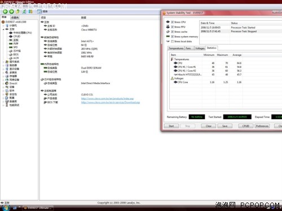The width and height of the screenshot is (282, 211).
Task: Click the Start button in Stability Test
Action: click(x=171, y=126)
